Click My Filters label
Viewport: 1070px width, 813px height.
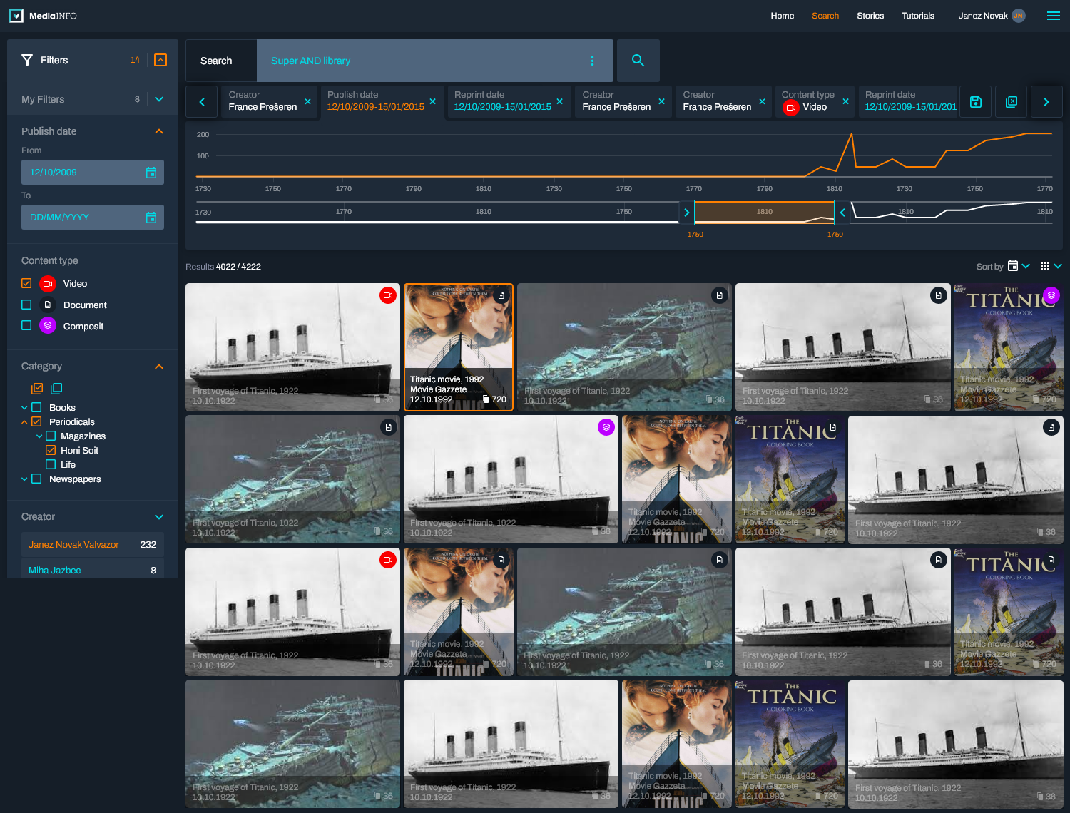43,99
